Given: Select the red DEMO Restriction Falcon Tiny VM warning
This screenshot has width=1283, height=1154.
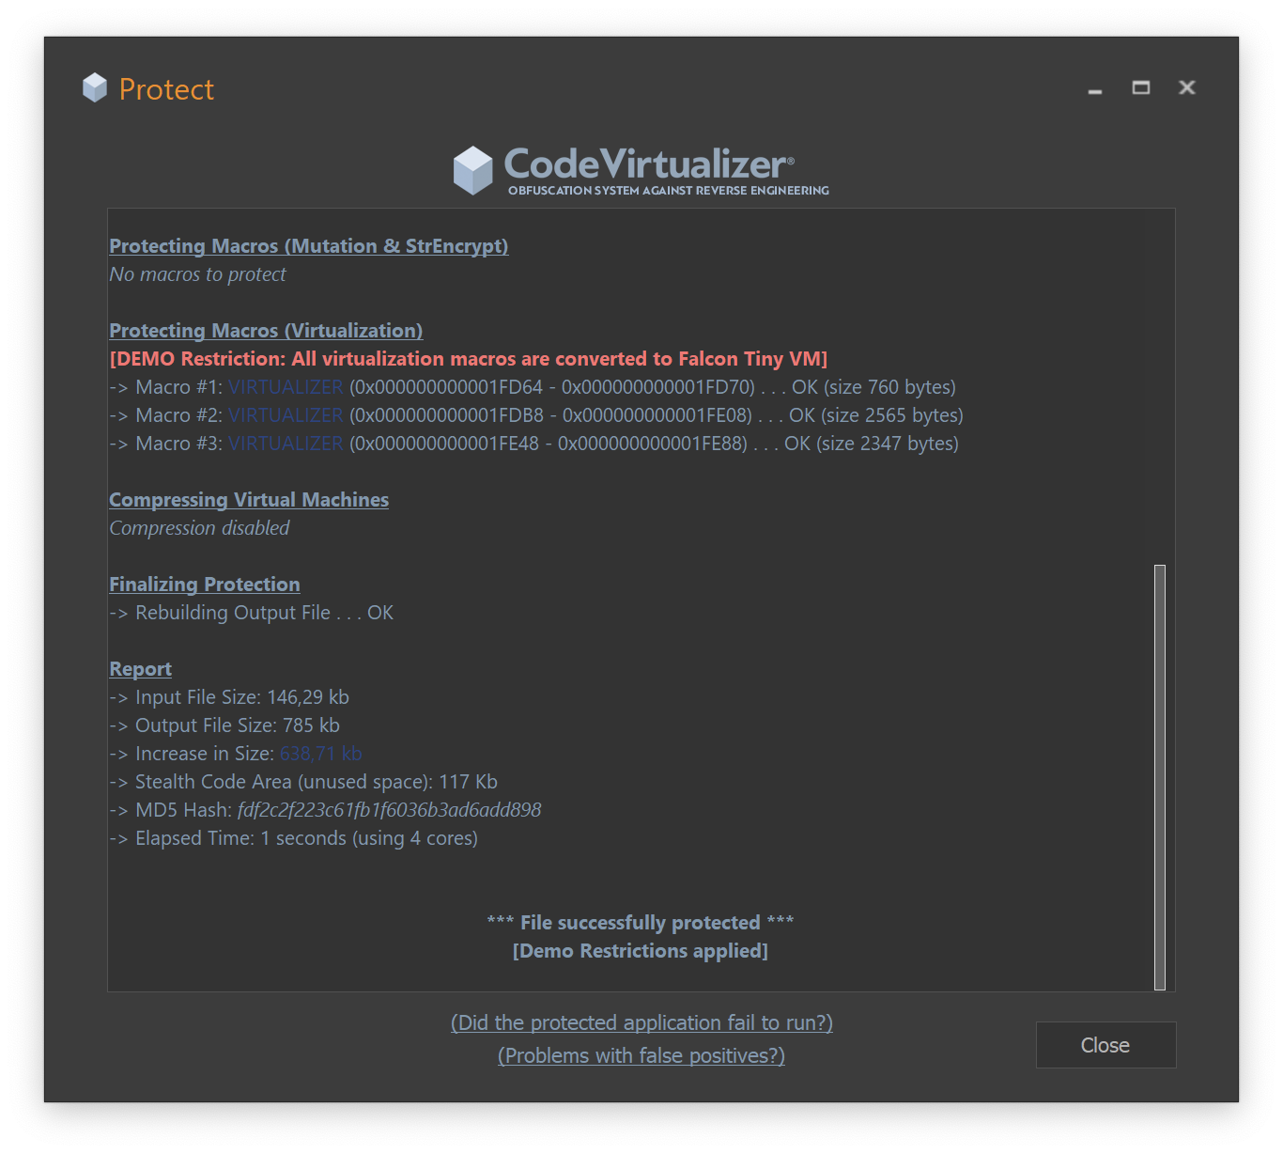Looking at the screenshot, I should tap(469, 359).
